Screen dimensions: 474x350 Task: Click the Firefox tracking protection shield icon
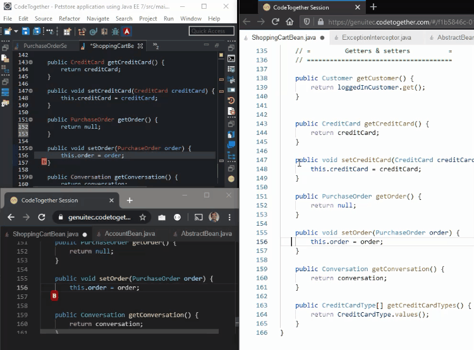coord(307,22)
